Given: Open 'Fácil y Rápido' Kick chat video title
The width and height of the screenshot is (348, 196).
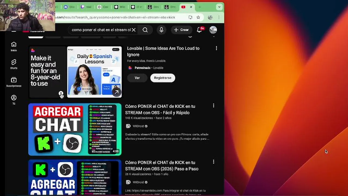Looking at the screenshot, I should pyautogui.click(x=160, y=109).
